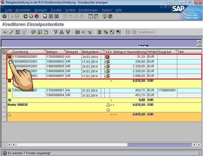The width and height of the screenshot is (203, 156).
Task: Click the red Cancel icon
Action: 37,16
